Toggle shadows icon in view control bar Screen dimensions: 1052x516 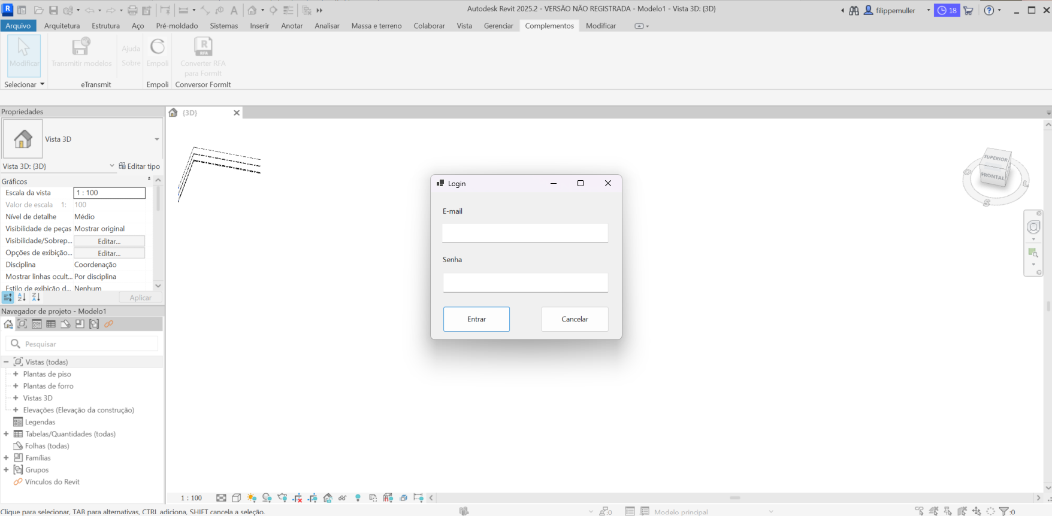[267, 498]
